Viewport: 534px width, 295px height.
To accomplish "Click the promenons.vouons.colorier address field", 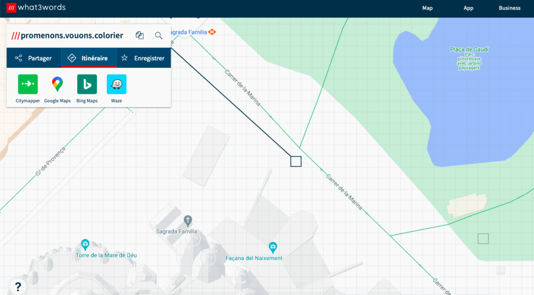I will (71, 35).
